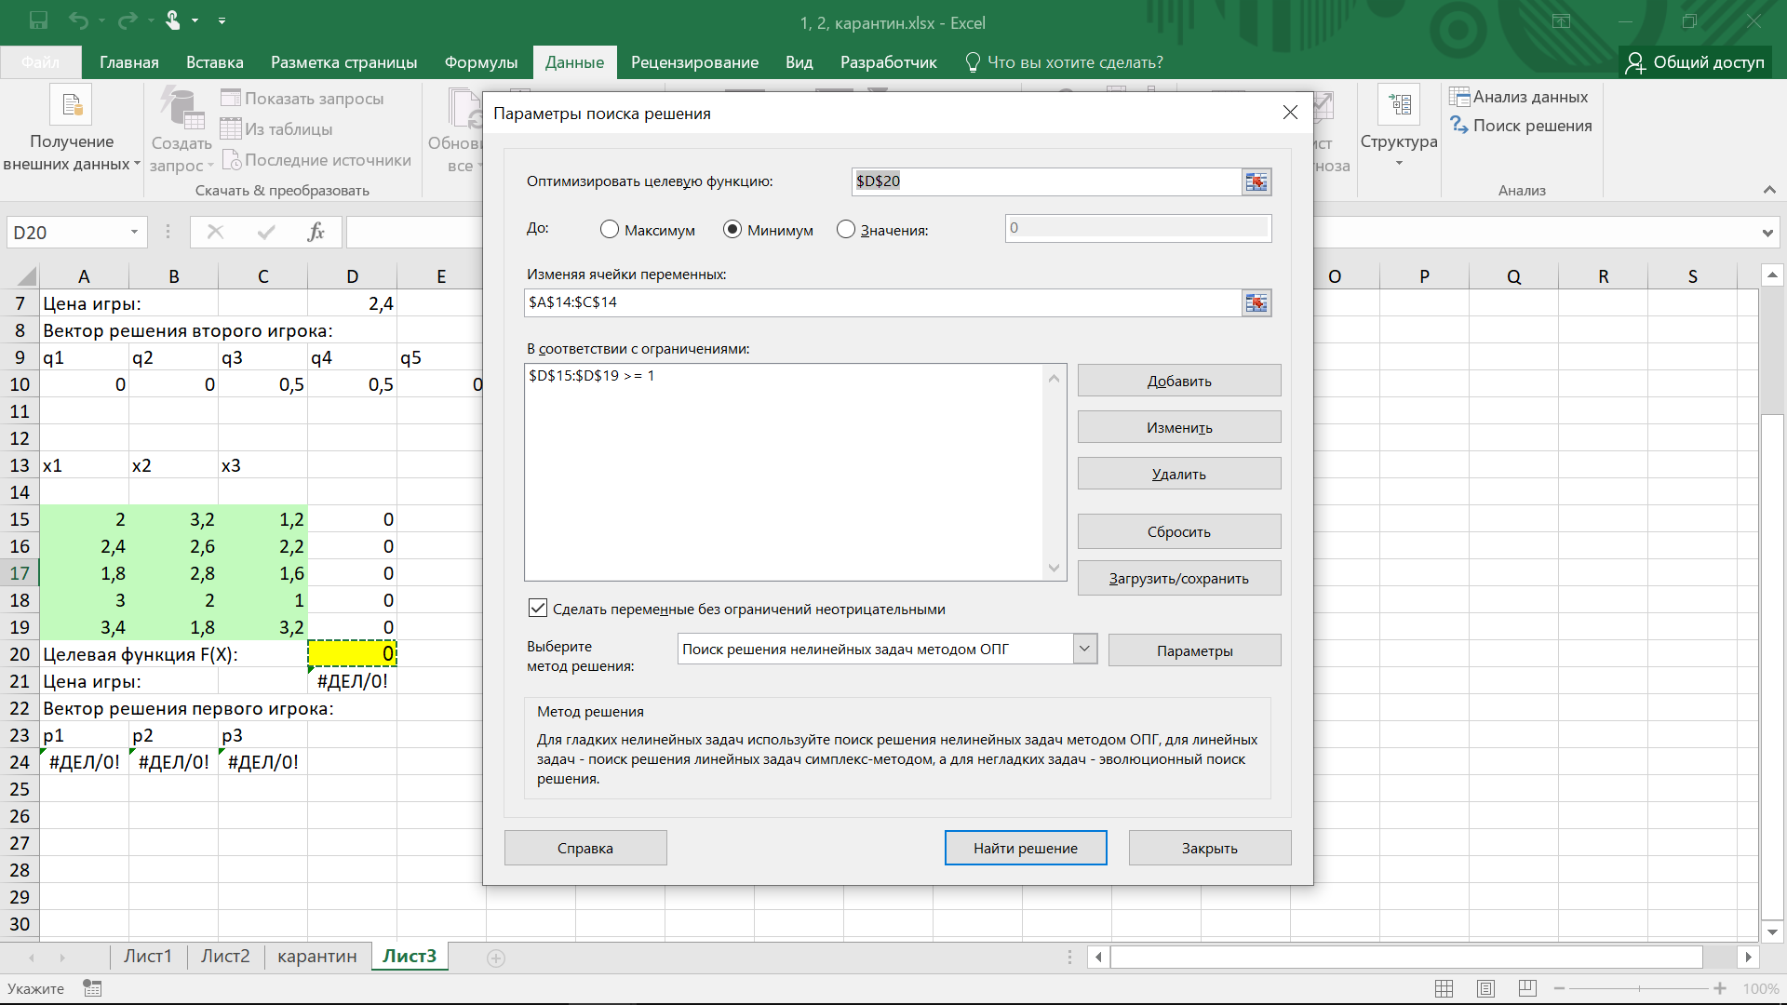This screenshot has height=1005, width=1787.
Task: Click the Анализ данных icon
Action: click(1458, 97)
